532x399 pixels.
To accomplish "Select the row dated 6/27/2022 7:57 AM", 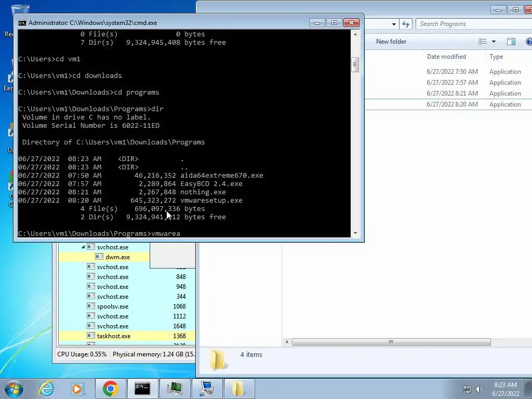I will tap(448, 83).
